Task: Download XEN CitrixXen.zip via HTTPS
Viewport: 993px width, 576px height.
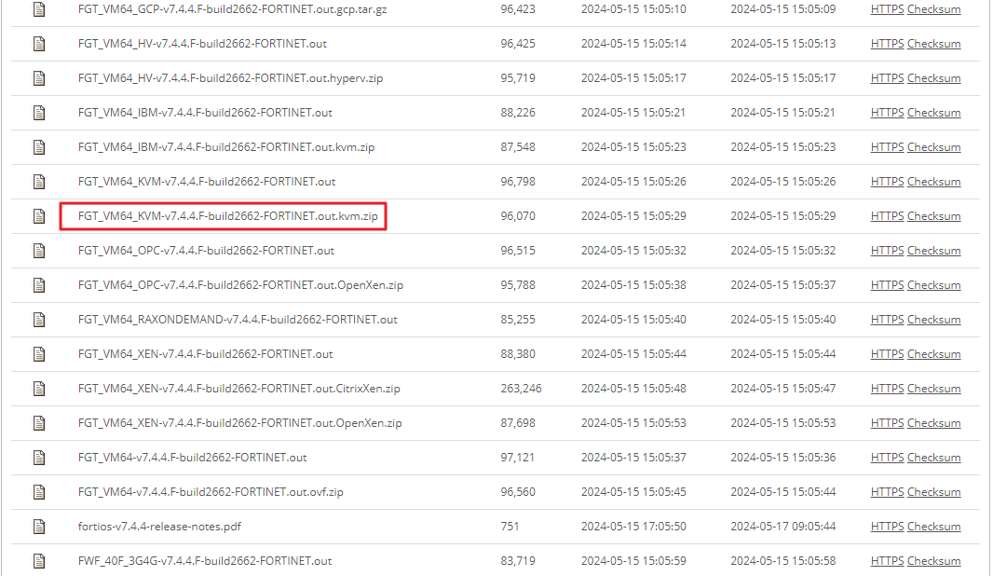Action: click(x=887, y=389)
